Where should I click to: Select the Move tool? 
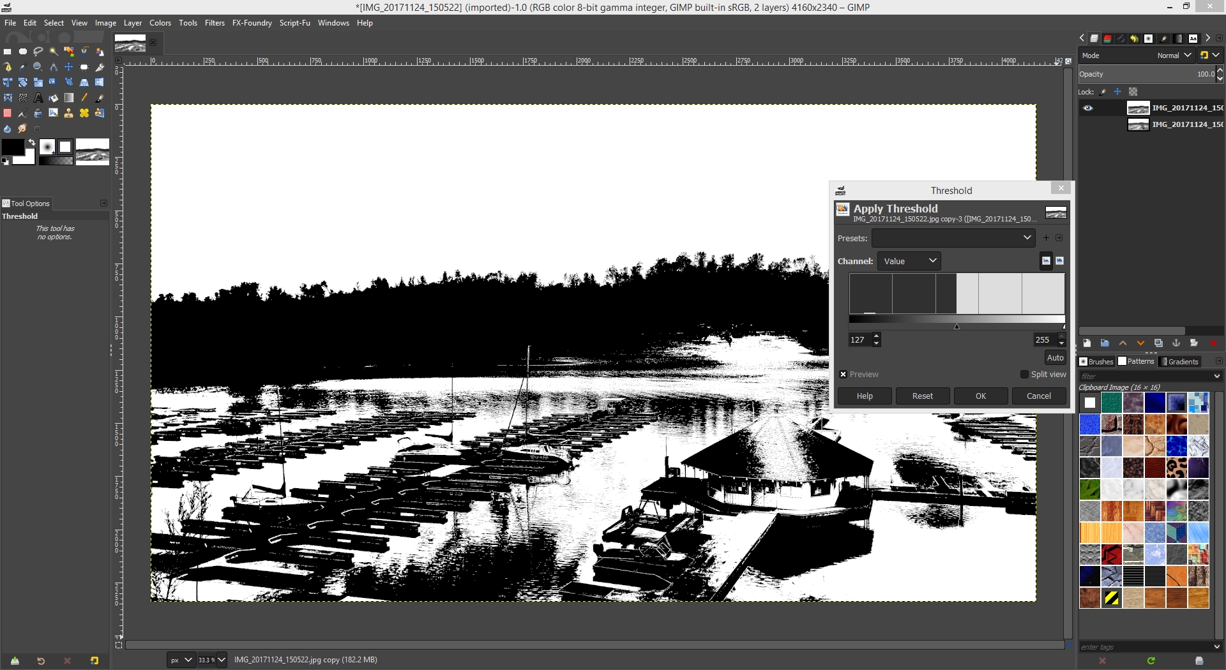69,67
